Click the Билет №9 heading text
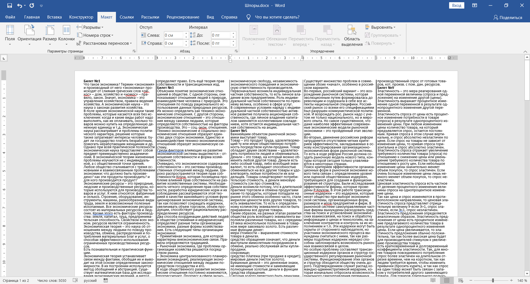 click(386, 88)
